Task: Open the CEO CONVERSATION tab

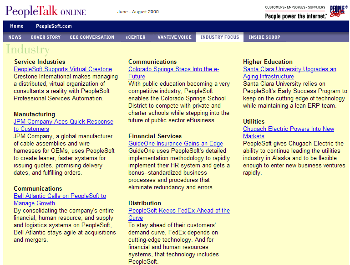Action: pos(92,37)
